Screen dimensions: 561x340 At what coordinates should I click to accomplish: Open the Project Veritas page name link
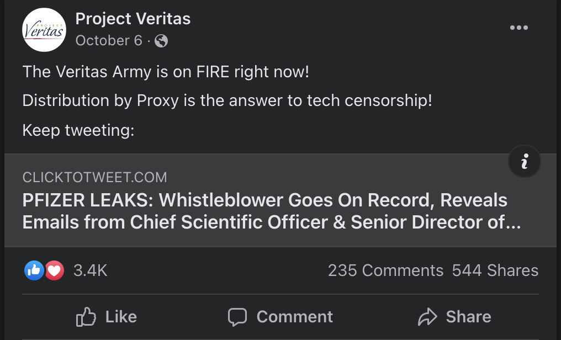[133, 18]
